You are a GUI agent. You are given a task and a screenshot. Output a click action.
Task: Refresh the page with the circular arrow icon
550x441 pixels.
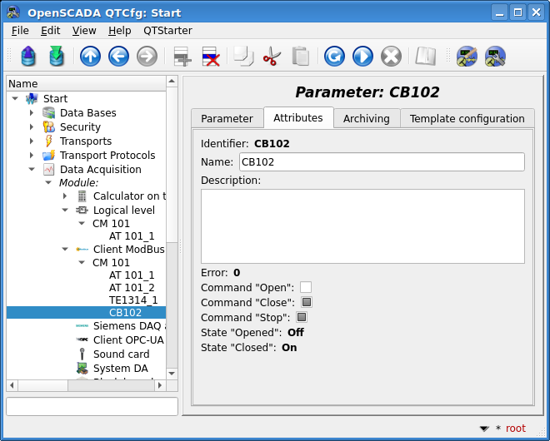coord(334,56)
